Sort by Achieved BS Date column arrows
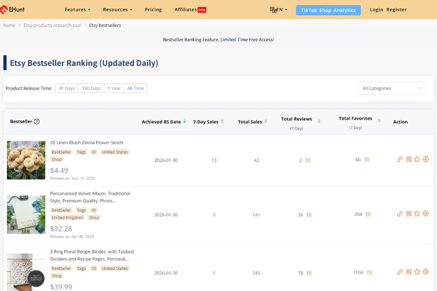The image size is (437, 291). (x=185, y=121)
